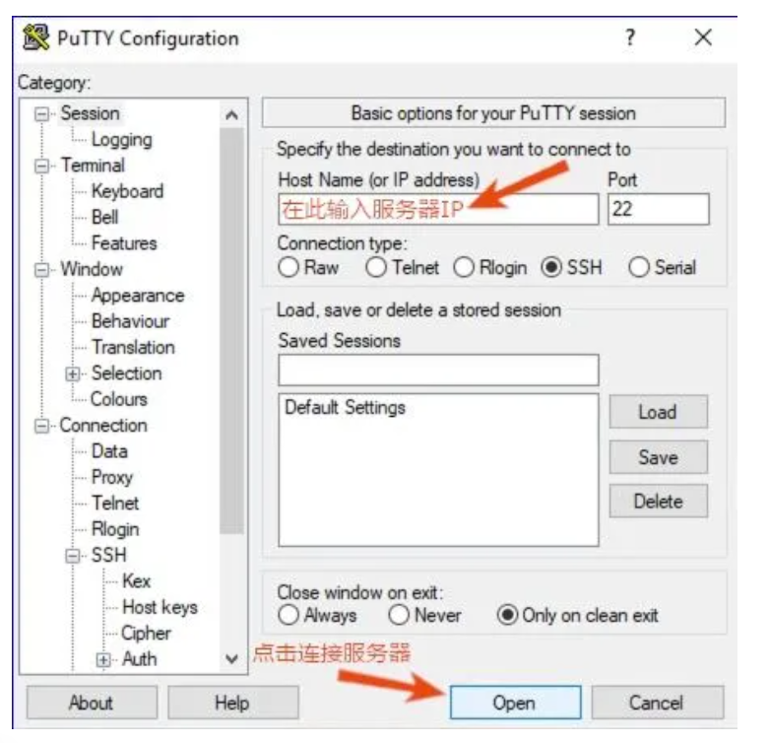769x743 pixels.
Task: Click Open to connect to the server
Action: click(x=515, y=703)
